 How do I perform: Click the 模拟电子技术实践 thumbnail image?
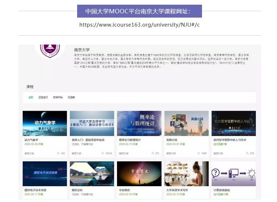[x=45, y=174]
